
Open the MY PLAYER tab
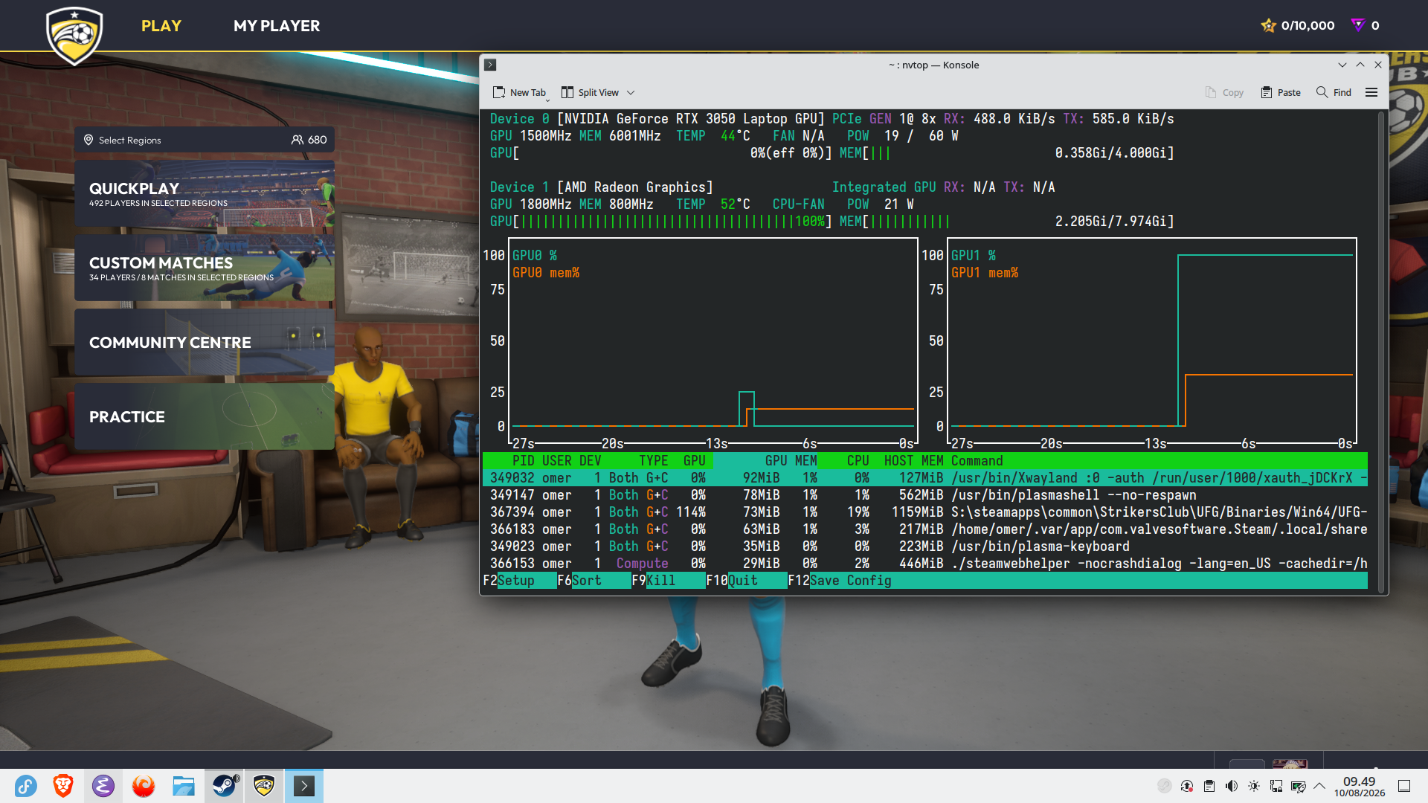point(277,26)
